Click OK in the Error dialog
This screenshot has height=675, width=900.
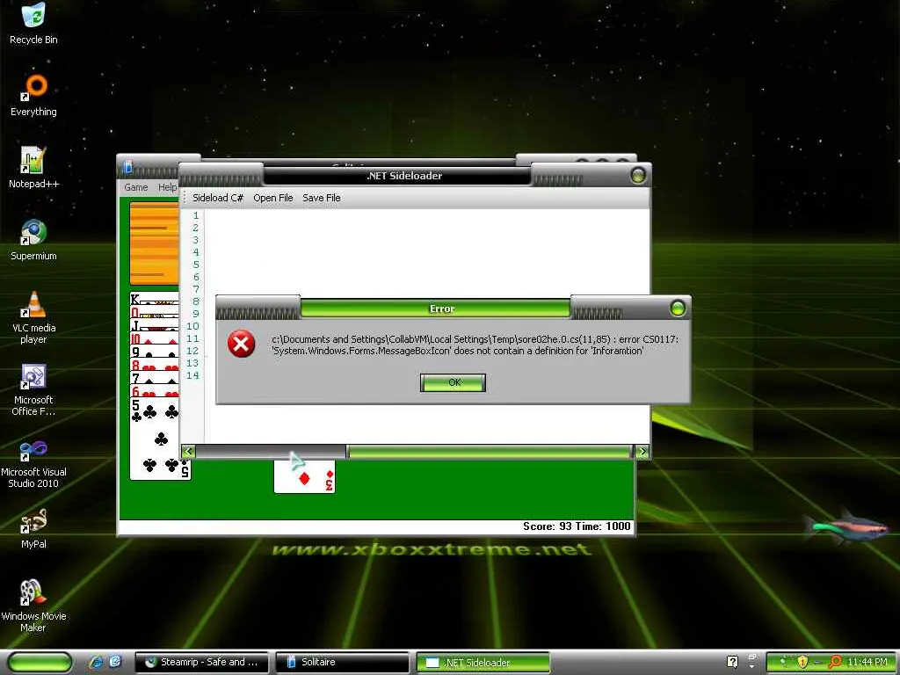pos(453,382)
